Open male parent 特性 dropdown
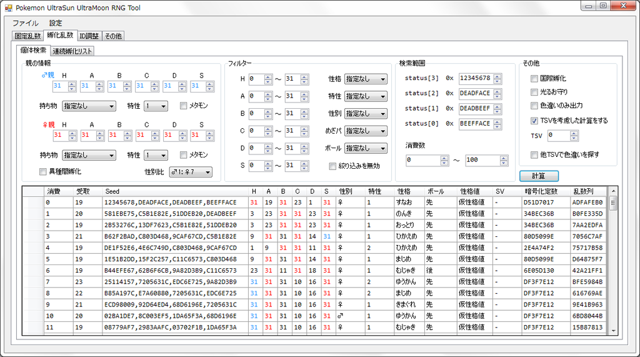Viewport: 640px width, 357px height. point(156,106)
